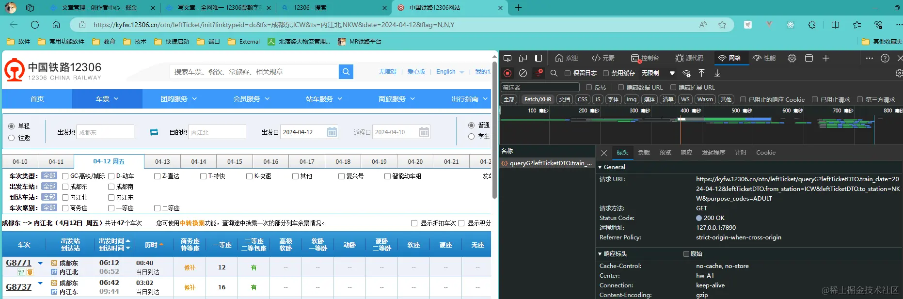Select the 04-13 date tab
Image resolution: width=903 pixels, height=299 pixels.
[162, 162]
